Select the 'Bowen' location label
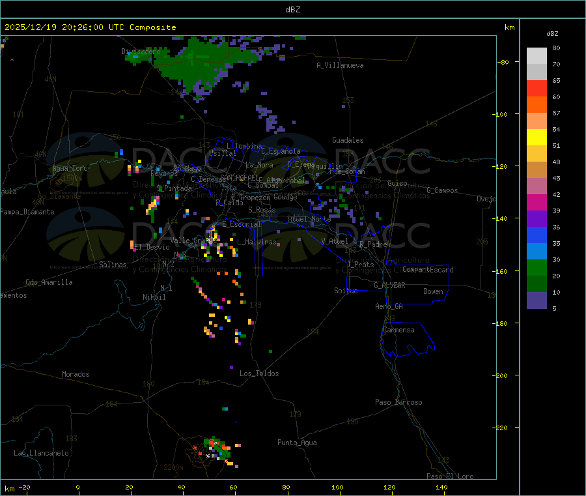This screenshot has width=586, height=496. [x=433, y=291]
